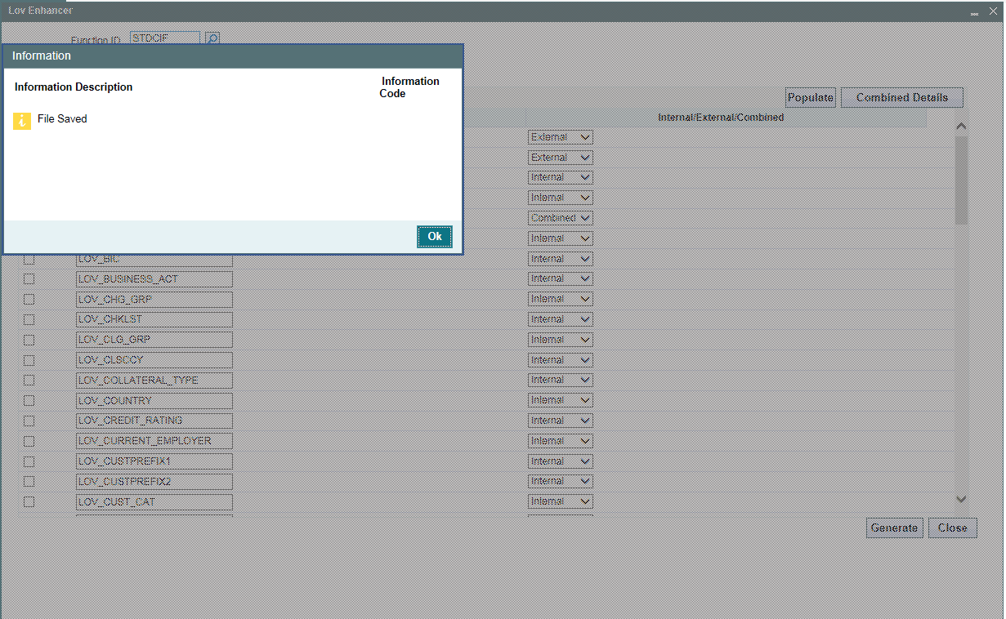Expand the dropdown for LOV_COLLATERAL_TYPE

tap(561, 380)
